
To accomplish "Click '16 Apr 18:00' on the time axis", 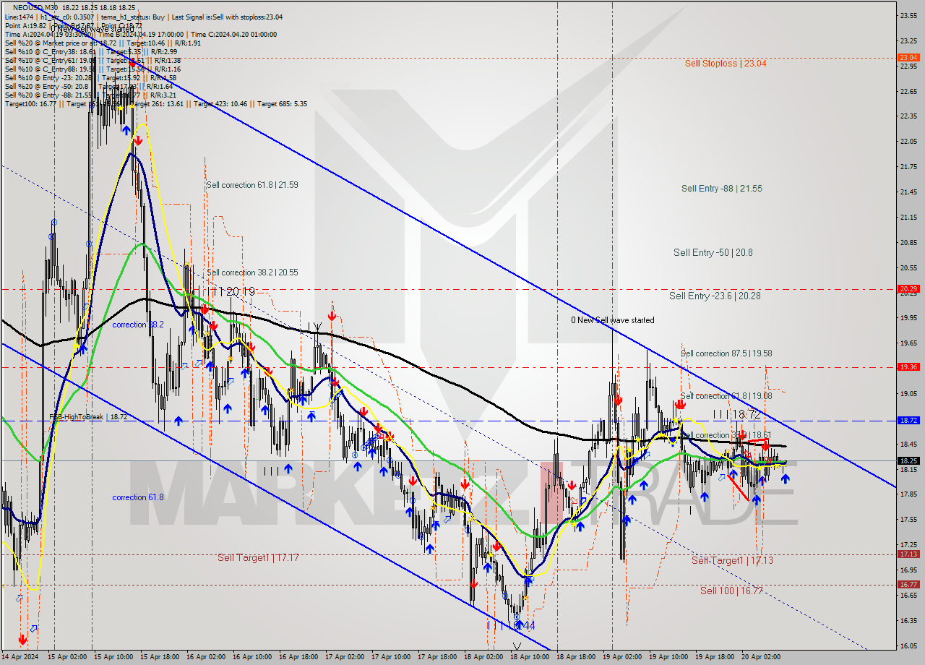I will tap(298, 657).
